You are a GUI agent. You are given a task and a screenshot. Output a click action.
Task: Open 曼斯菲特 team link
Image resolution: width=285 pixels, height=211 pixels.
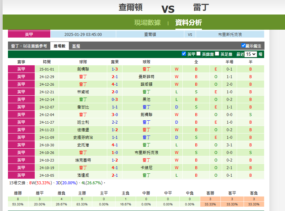tap(147, 77)
